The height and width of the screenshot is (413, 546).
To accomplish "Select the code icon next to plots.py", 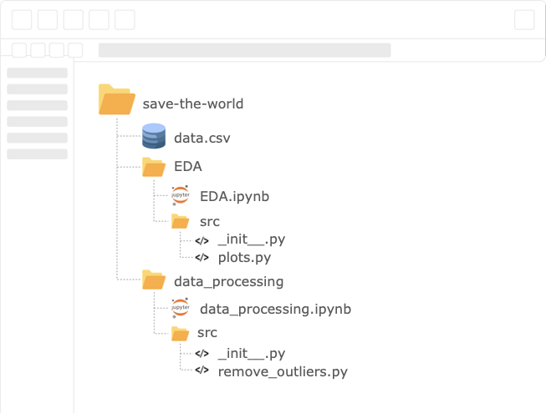I will tap(202, 257).
